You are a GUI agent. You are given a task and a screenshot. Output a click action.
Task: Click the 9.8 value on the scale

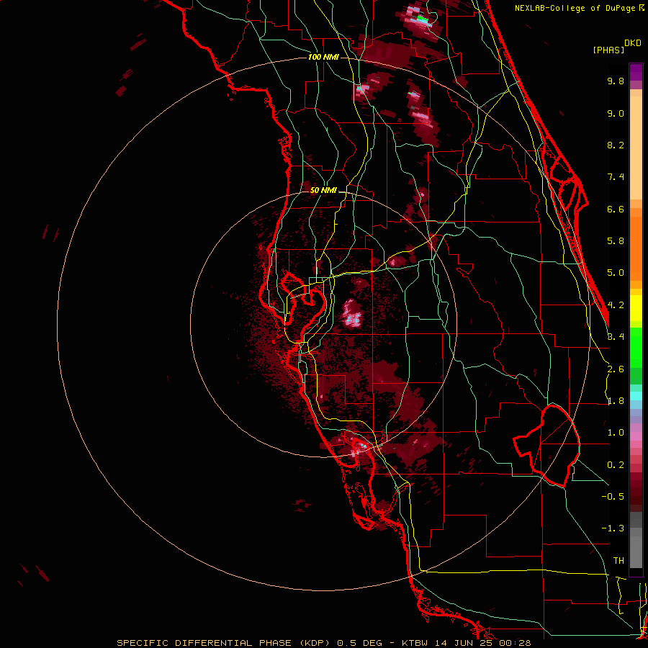[x=616, y=81]
